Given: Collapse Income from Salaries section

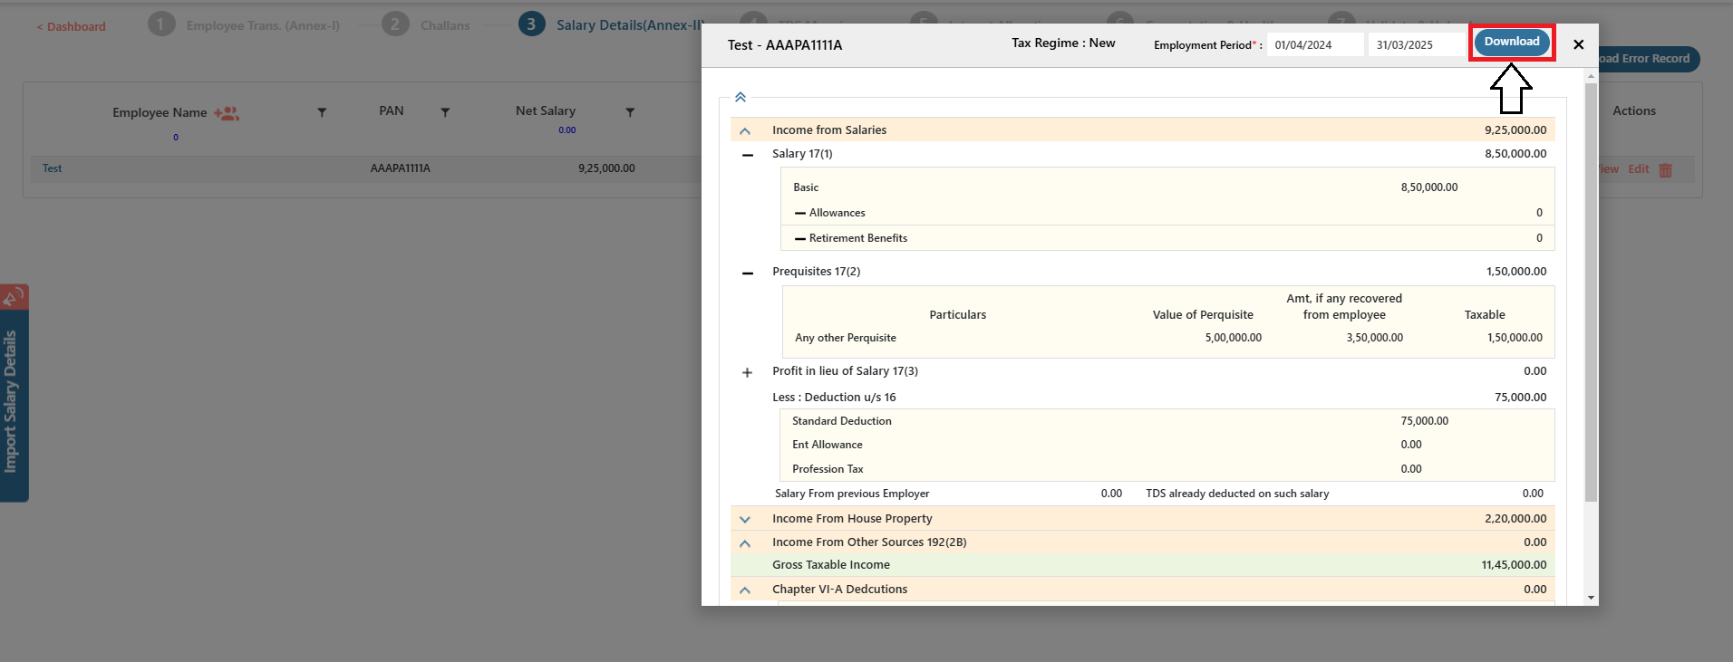Looking at the screenshot, I should 745,130.
